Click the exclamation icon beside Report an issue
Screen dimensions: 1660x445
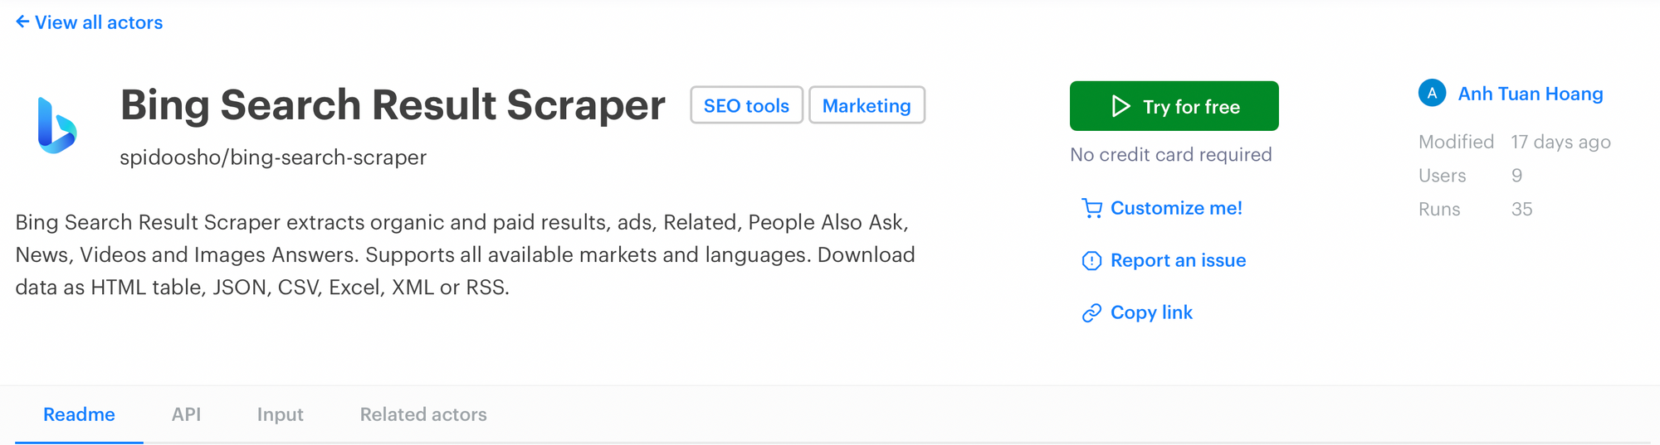pyautogui.click(x=1091, y=261)
